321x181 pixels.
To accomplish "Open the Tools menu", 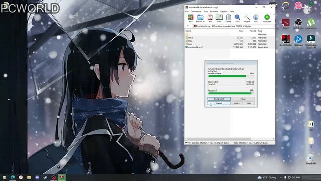I will (206, 11).
